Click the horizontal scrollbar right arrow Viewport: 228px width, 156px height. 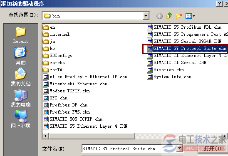pos(225,136)
